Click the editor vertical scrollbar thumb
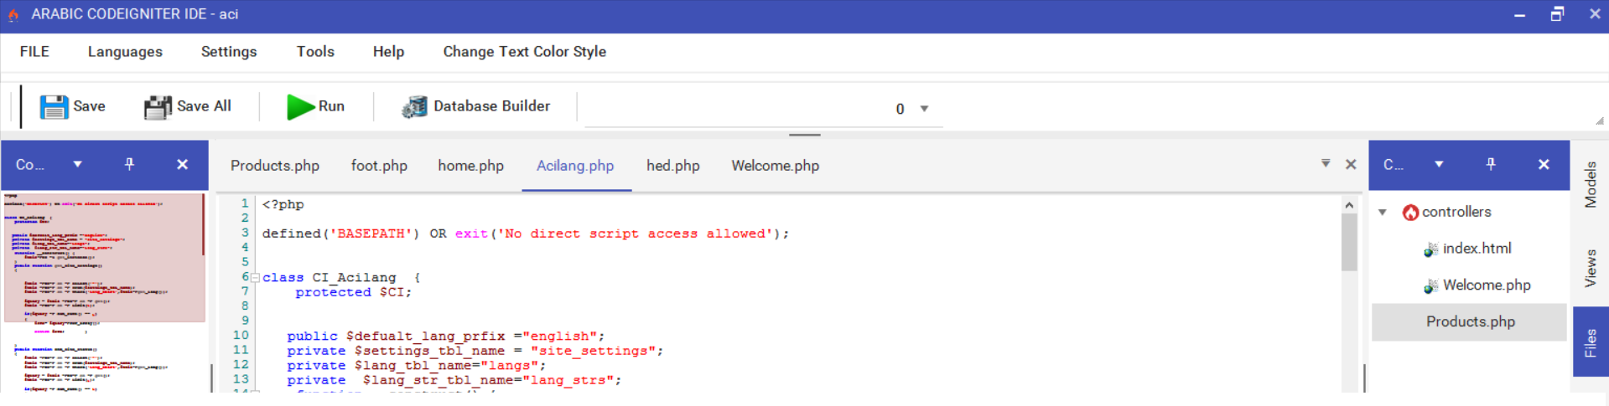 coord(1349,243)
